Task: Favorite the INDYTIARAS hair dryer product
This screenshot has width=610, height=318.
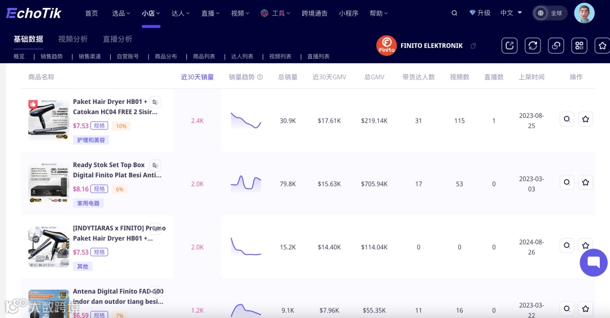Action: point(586,246)
